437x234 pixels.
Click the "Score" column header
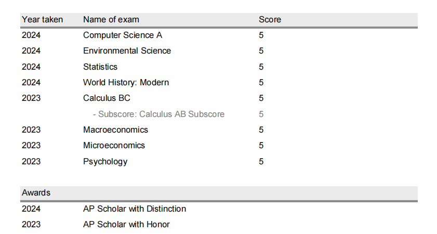270,20
